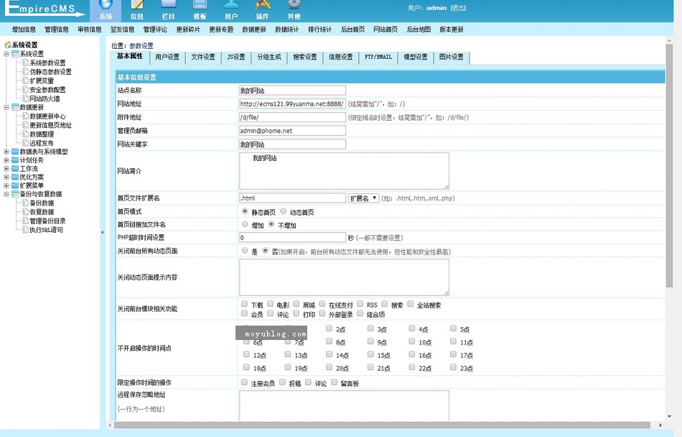This screenshot has width=682, height=437.
Task: Select 是 to close dynamic pages
Action: tap(245, 251)
